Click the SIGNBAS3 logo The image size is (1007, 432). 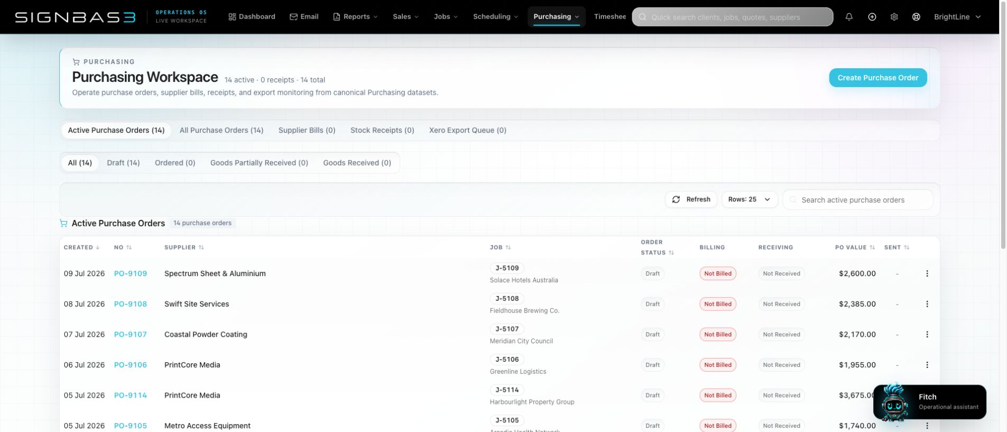pyautogui.click(x=75, y=17)
